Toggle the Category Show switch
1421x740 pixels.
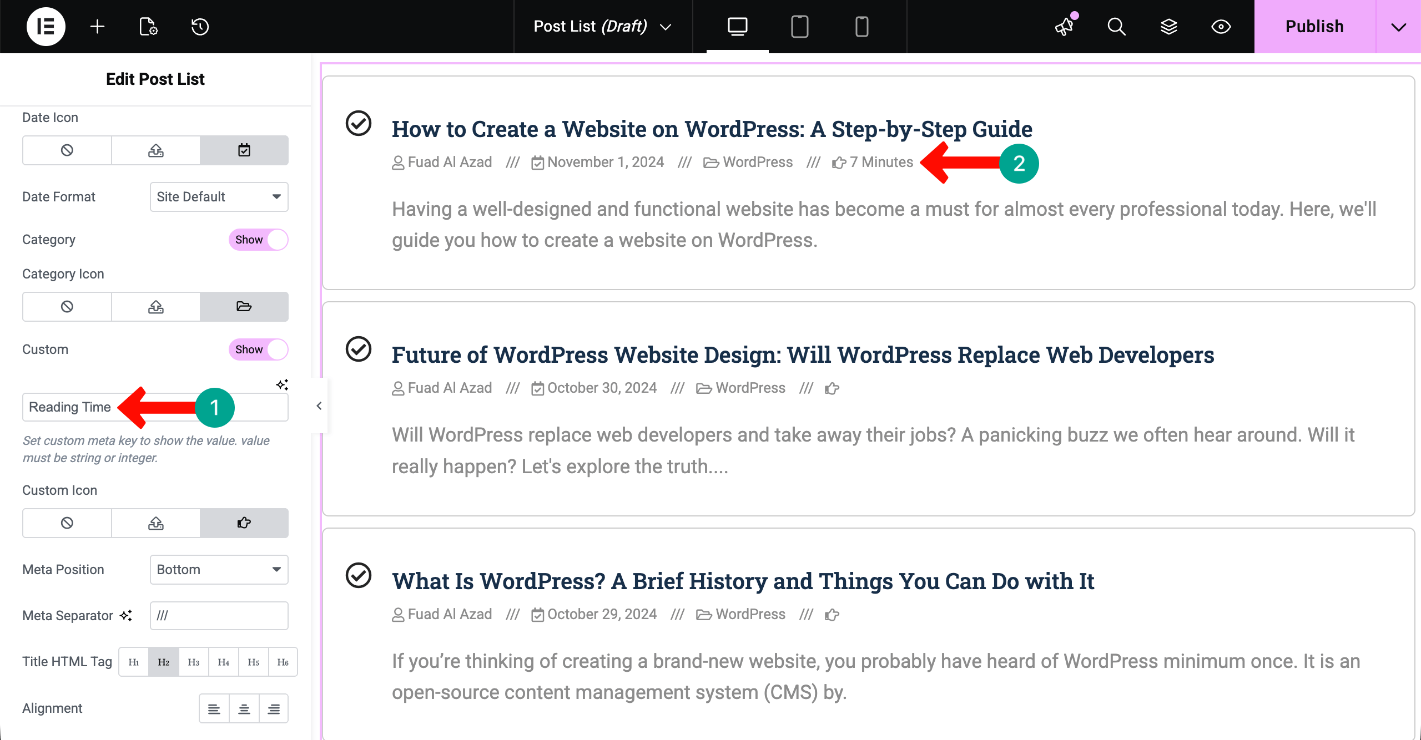coord(258,240)
